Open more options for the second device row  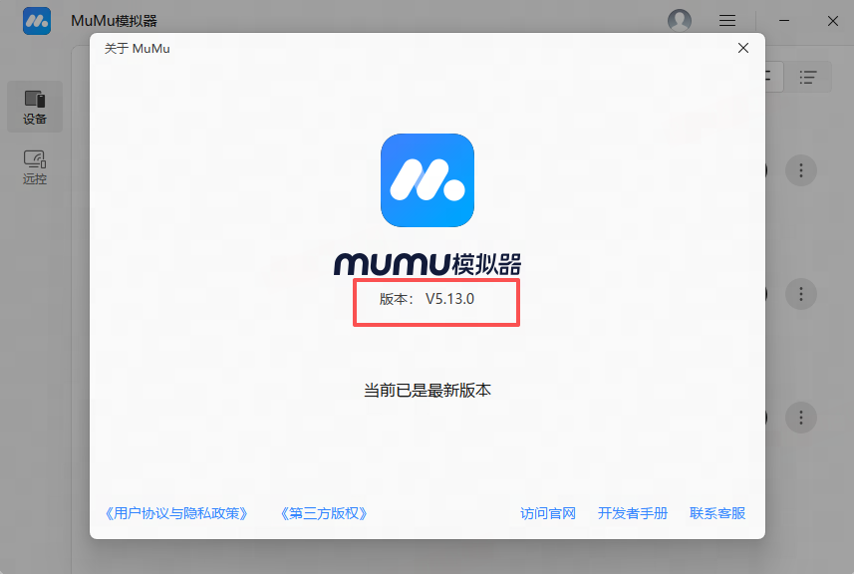click(800, 293)
